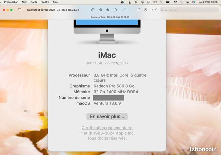
Task: Show the Markup toolbar icon
Action: (x=145, y=10)
